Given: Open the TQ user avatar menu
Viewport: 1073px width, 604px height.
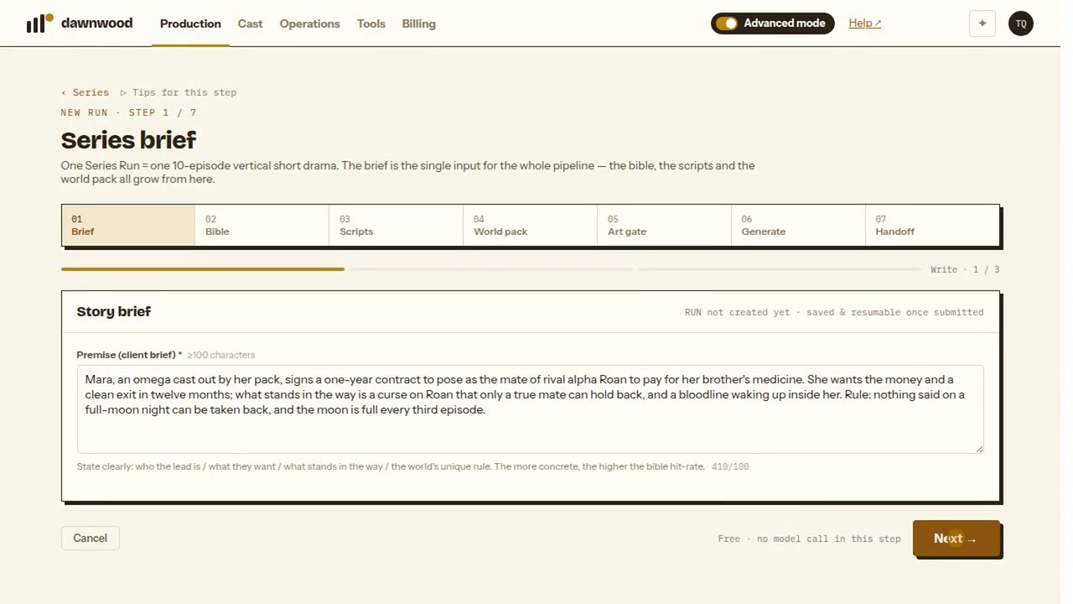Looking at the screenshot, I should pos(1021,23).
